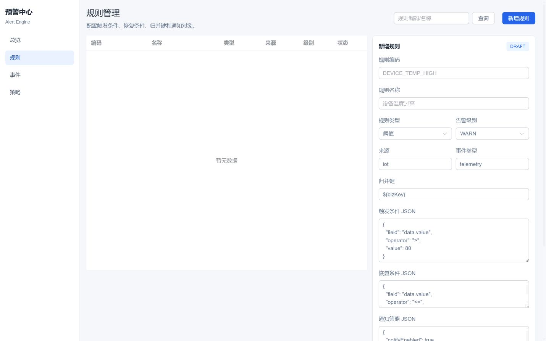Screen dimensions: 546x341
Task: Click the 规则名称 field 设备温度过高
Action: click(x=454, y=103)
